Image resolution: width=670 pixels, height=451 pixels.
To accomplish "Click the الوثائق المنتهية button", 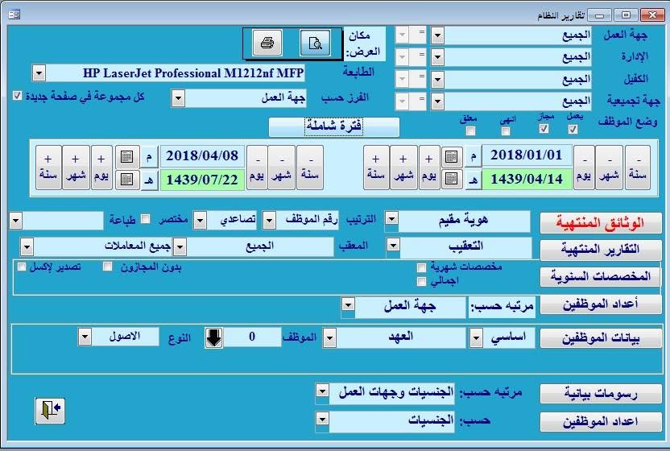I will coord(601,223).
